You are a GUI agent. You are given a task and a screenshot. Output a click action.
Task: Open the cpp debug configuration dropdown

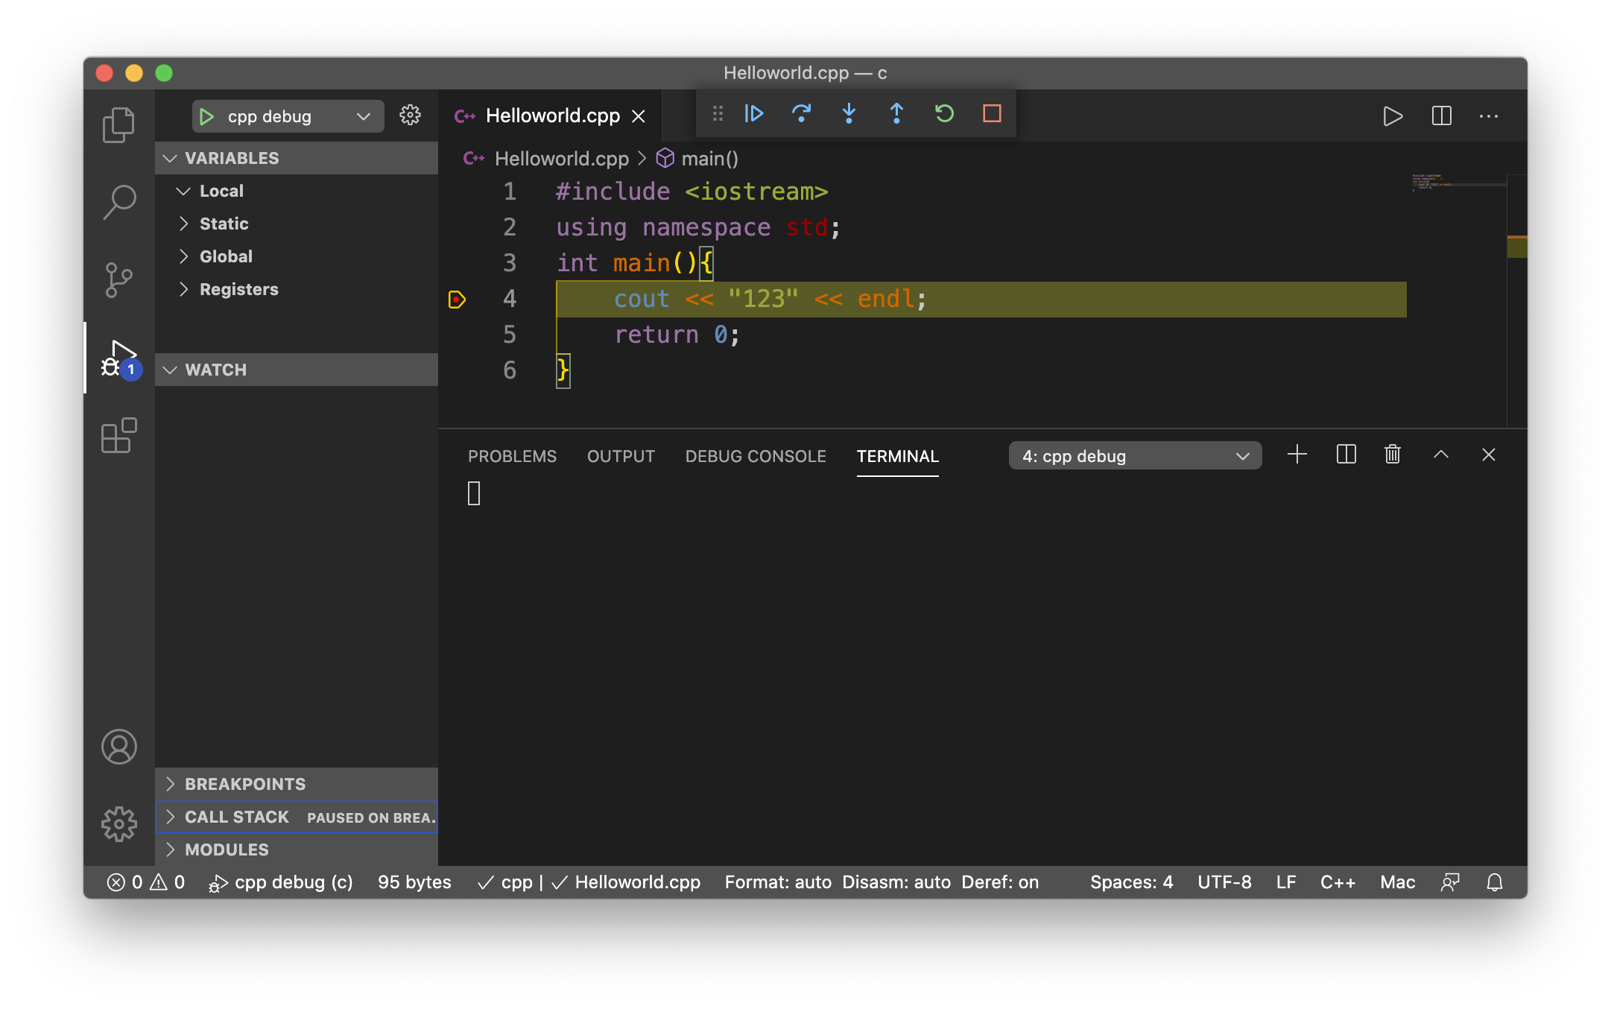click(x=288, y=116)
